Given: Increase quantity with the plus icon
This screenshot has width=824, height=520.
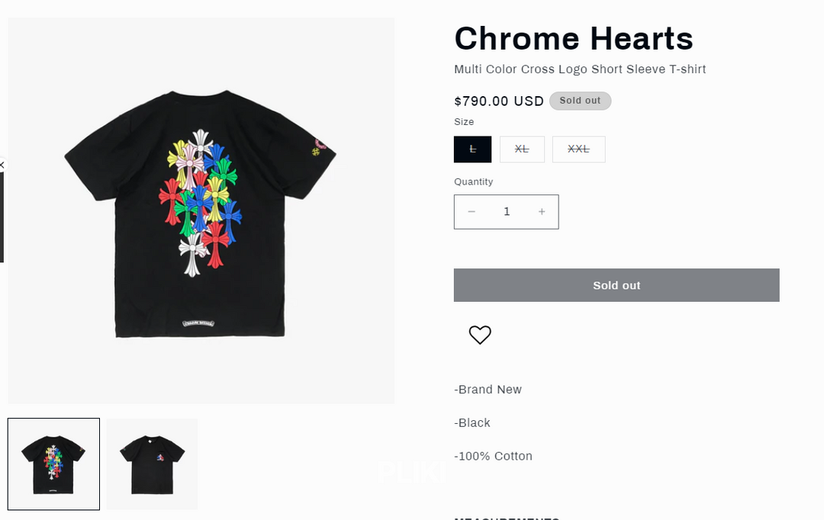Looking at the screenshot, I should point(542,212).
